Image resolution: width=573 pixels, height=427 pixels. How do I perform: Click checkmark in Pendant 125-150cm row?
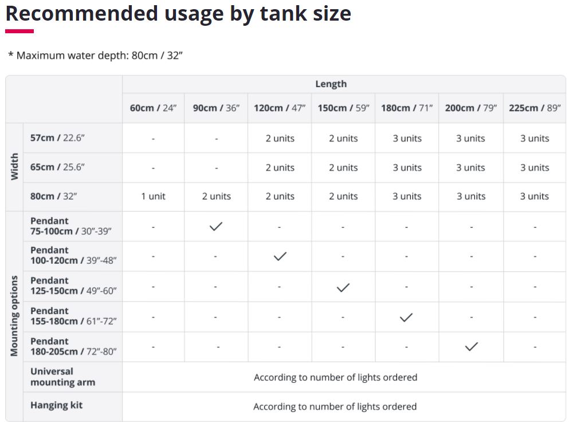[x=343, y=288]
